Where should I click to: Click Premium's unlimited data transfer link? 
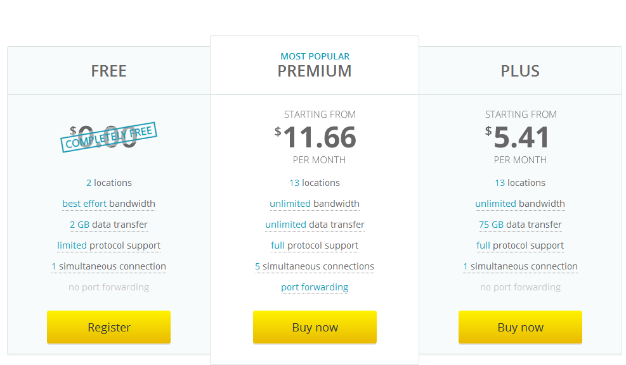click(x=315, y=225)
